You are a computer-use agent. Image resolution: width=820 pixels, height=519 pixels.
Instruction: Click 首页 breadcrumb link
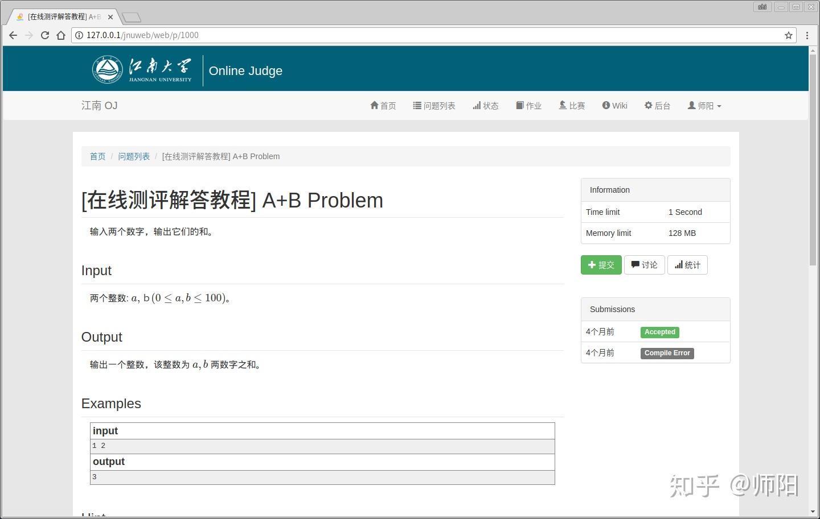click(98, 156)
